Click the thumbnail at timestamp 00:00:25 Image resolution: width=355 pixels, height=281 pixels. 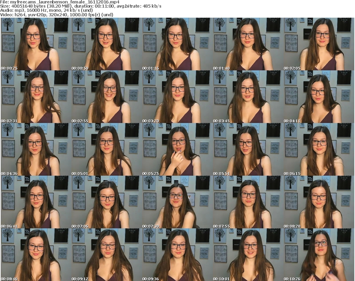pos(36,44)
